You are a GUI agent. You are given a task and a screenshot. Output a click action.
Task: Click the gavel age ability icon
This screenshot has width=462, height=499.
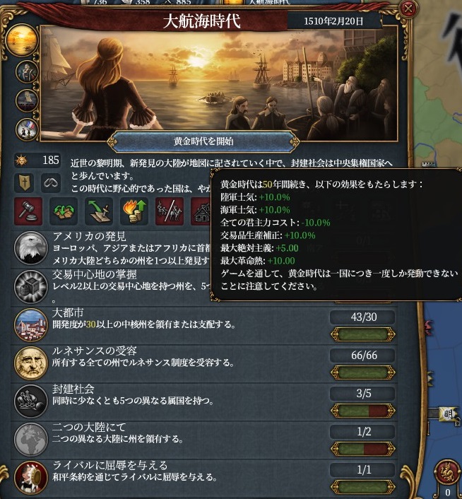tap(28, 211)
